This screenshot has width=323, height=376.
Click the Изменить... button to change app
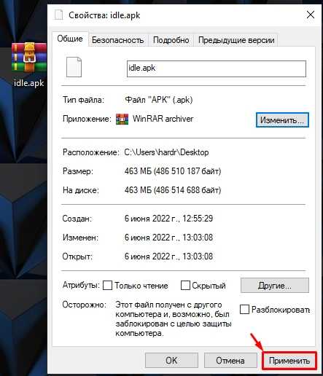click(x=282, y=120)
